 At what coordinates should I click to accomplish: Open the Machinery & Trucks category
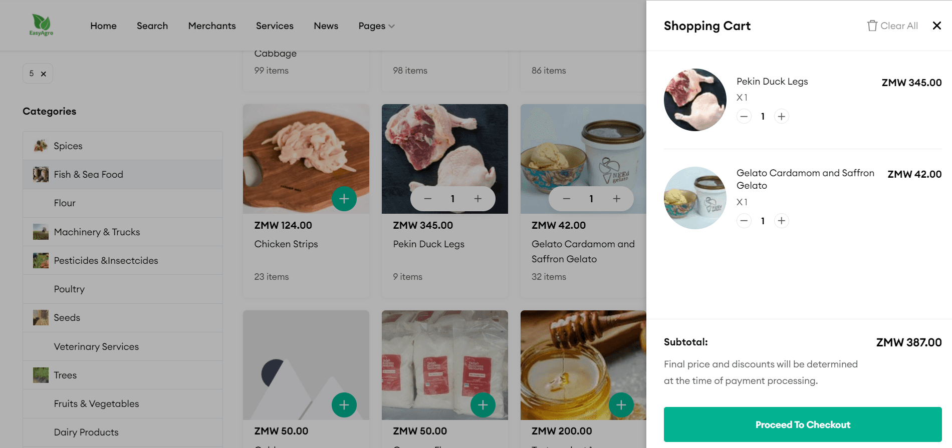(97, 232)
